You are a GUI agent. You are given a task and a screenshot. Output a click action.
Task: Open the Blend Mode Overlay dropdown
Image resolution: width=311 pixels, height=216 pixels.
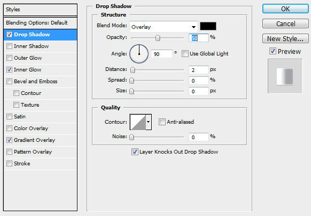coord(164,27)
